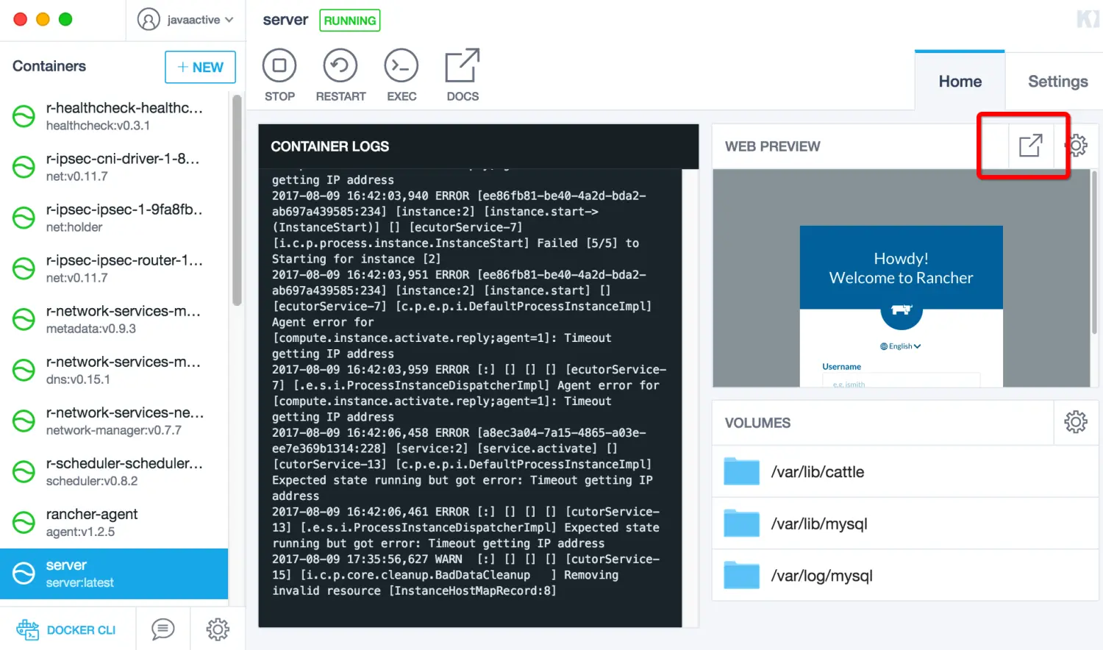The image size is (1103, 650).
Task: Click the containers list scrollbar
Action: coord(237,200)
